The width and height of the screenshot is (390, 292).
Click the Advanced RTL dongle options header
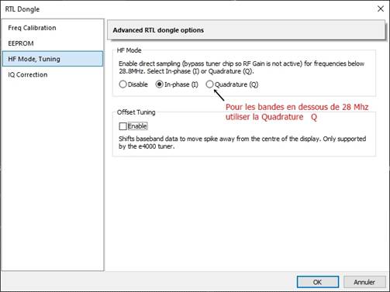246,30
